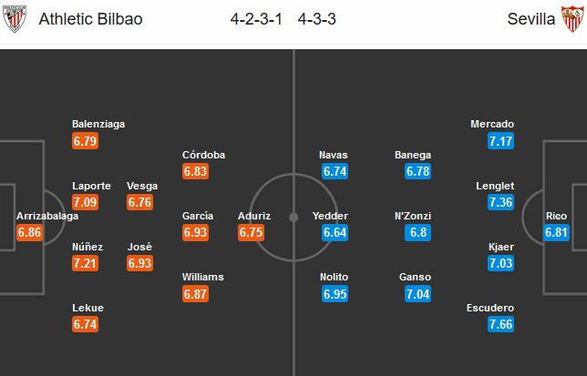Click the Athletic Bilbao club crest

[15, 19]
